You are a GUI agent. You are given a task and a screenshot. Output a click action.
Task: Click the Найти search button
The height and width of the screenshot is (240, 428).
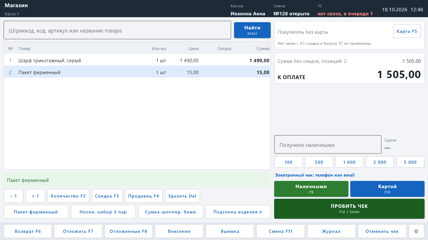coord(252,30)
